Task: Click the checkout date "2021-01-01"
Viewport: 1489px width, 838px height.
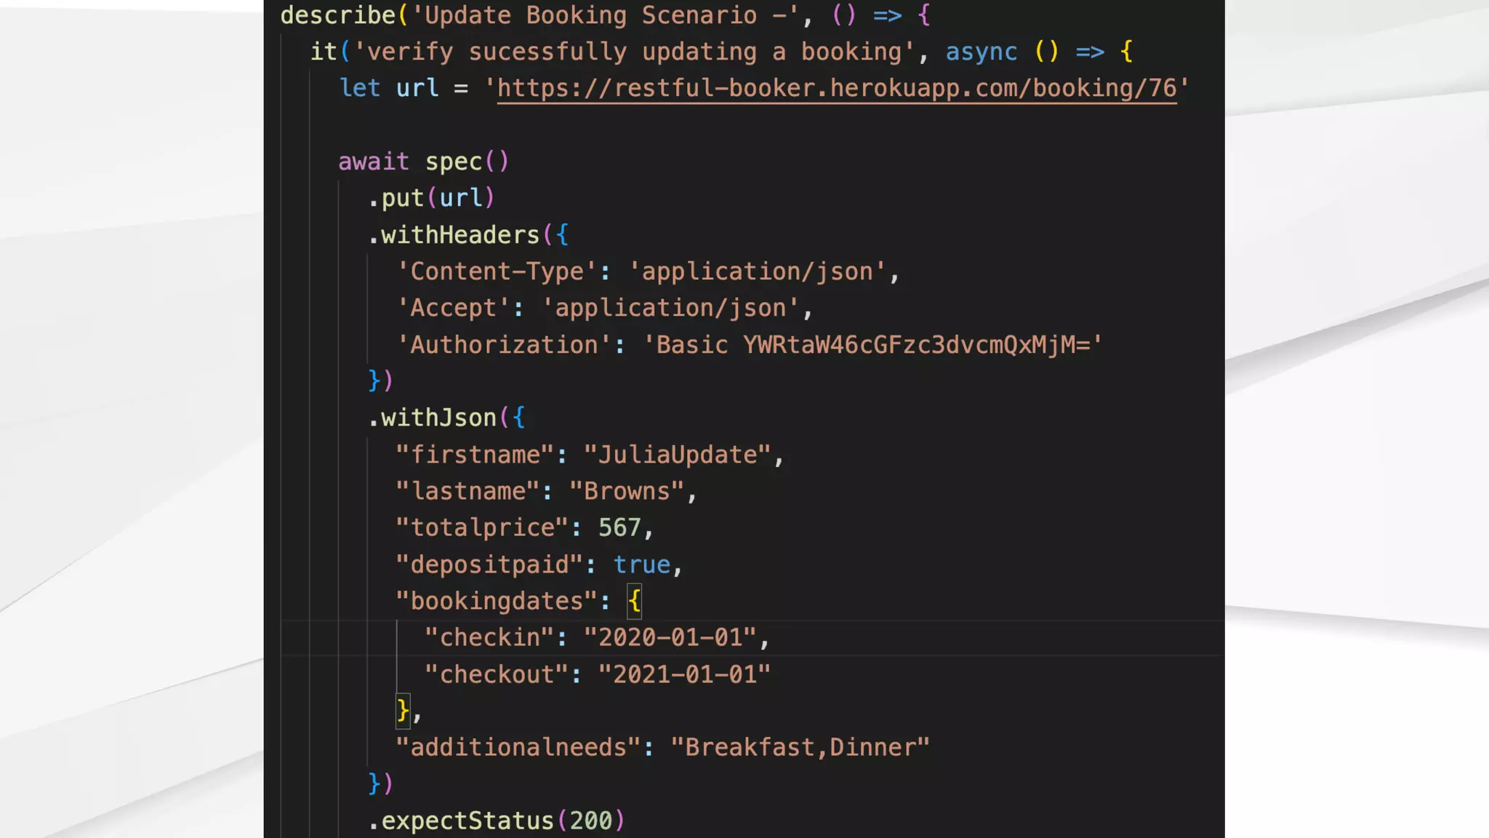Action: [683, 674]
